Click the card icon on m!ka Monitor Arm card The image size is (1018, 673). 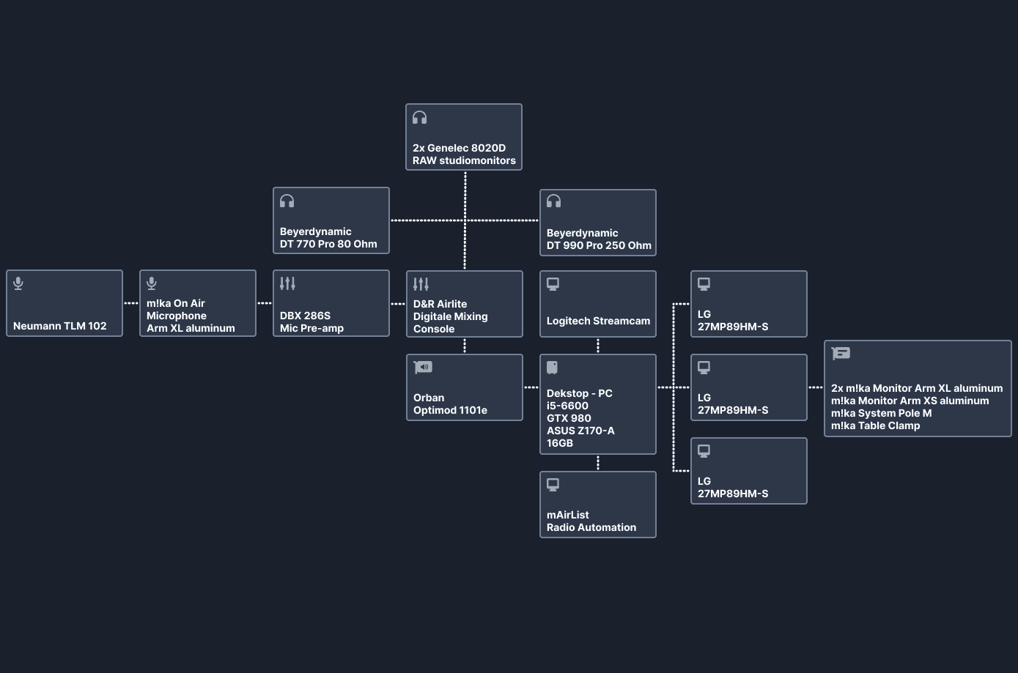tap(841, 354)
